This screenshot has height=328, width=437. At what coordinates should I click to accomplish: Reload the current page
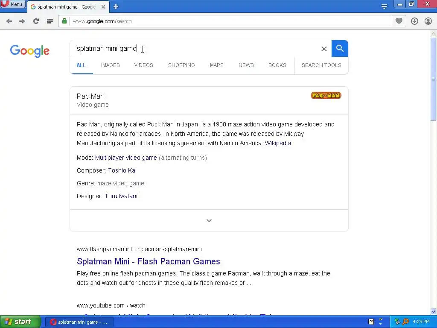[x=36, y=21]
